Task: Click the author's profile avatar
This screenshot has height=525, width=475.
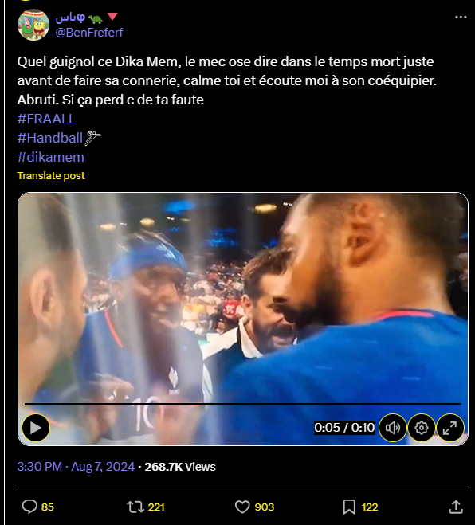Action: pos(33,25)
